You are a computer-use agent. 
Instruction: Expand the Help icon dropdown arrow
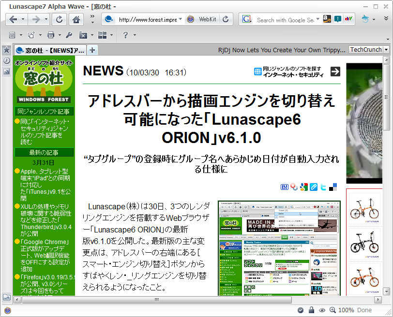pos(135,35)
